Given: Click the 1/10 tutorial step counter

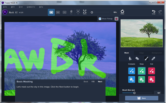Looking at the screenshot, I should click(x=93, y=82).
